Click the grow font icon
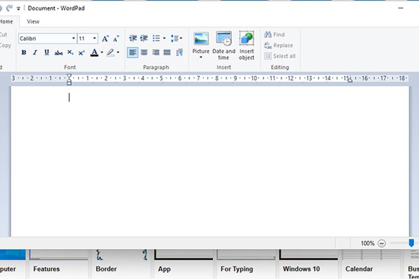The width and height of the screenshot is (419, 279). coord(105,39)
